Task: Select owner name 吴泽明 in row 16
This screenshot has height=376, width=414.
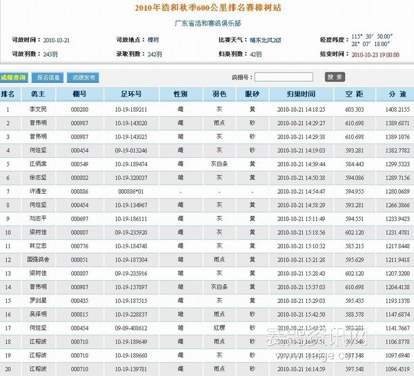Action: (38, 314)
